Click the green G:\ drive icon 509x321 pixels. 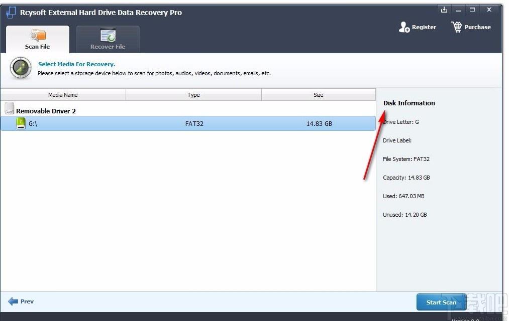[21, 123]
